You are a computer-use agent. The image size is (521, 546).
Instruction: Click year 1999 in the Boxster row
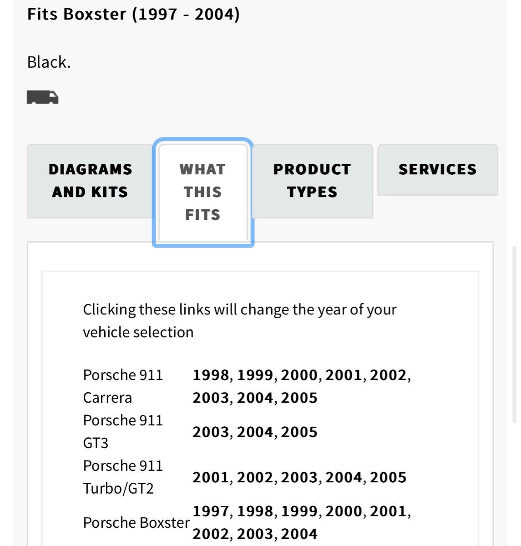(299, 511)
